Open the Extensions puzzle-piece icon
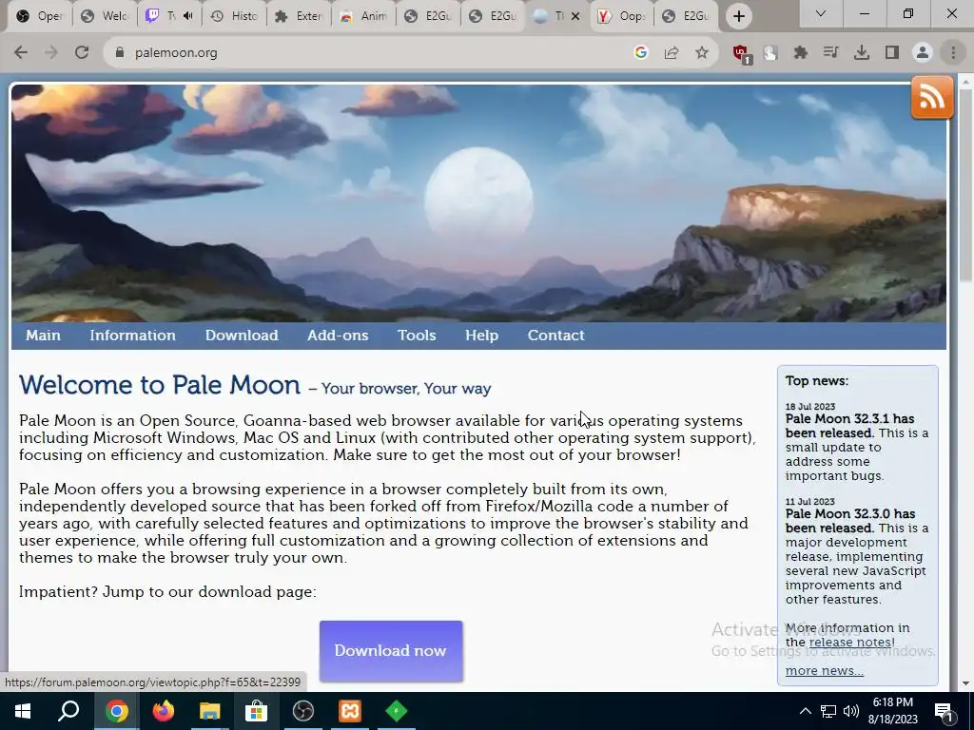 801,53
